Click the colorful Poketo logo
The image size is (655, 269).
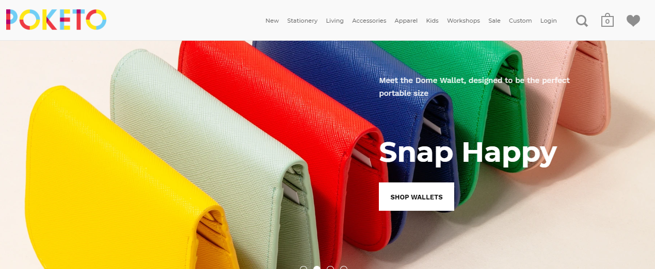click(56, 20)
